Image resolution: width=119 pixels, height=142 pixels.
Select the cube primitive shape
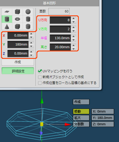(x=17, y=12)
